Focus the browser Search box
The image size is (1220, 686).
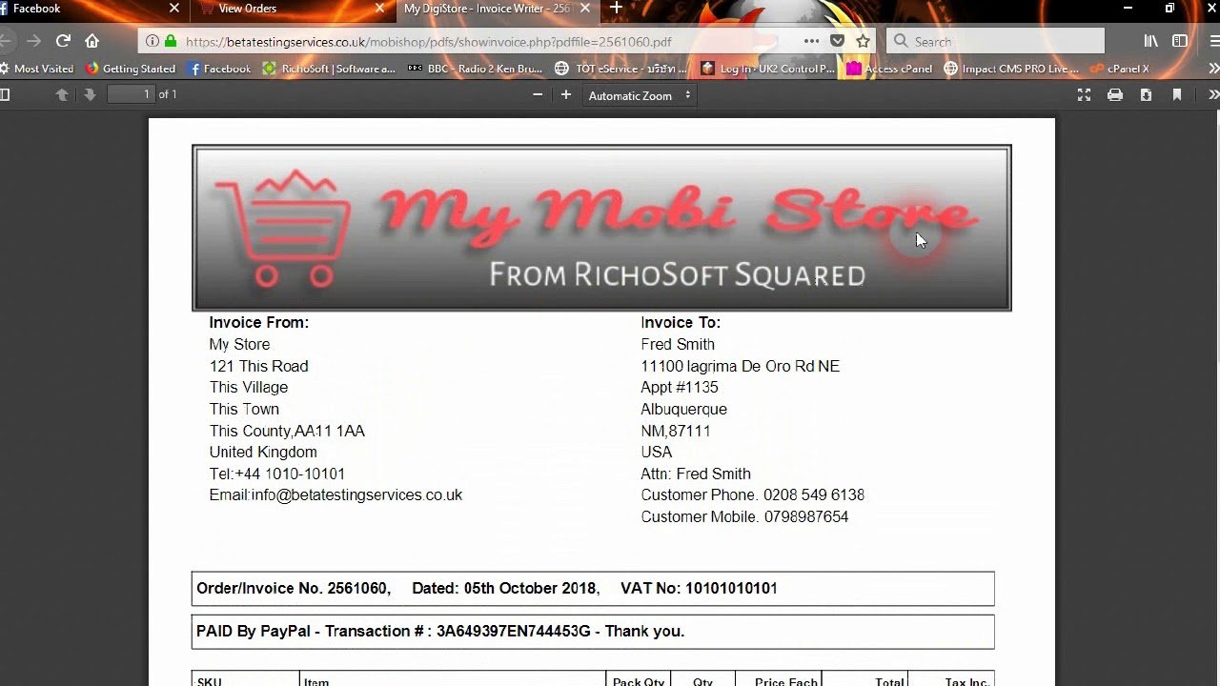(995, 41)
